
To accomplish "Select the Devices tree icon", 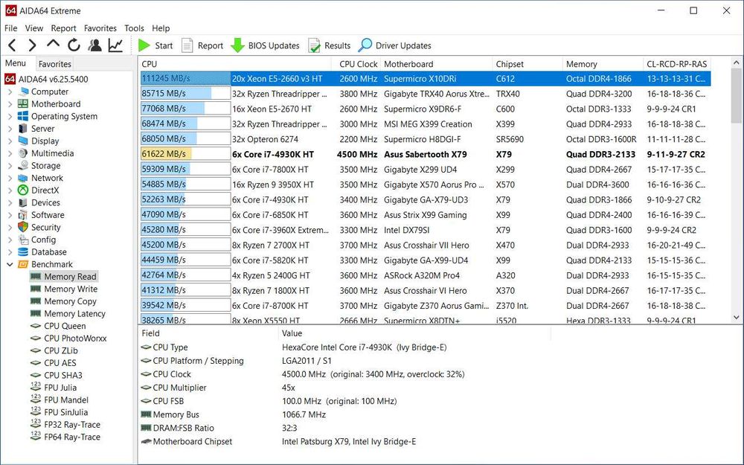I will 23,202.
